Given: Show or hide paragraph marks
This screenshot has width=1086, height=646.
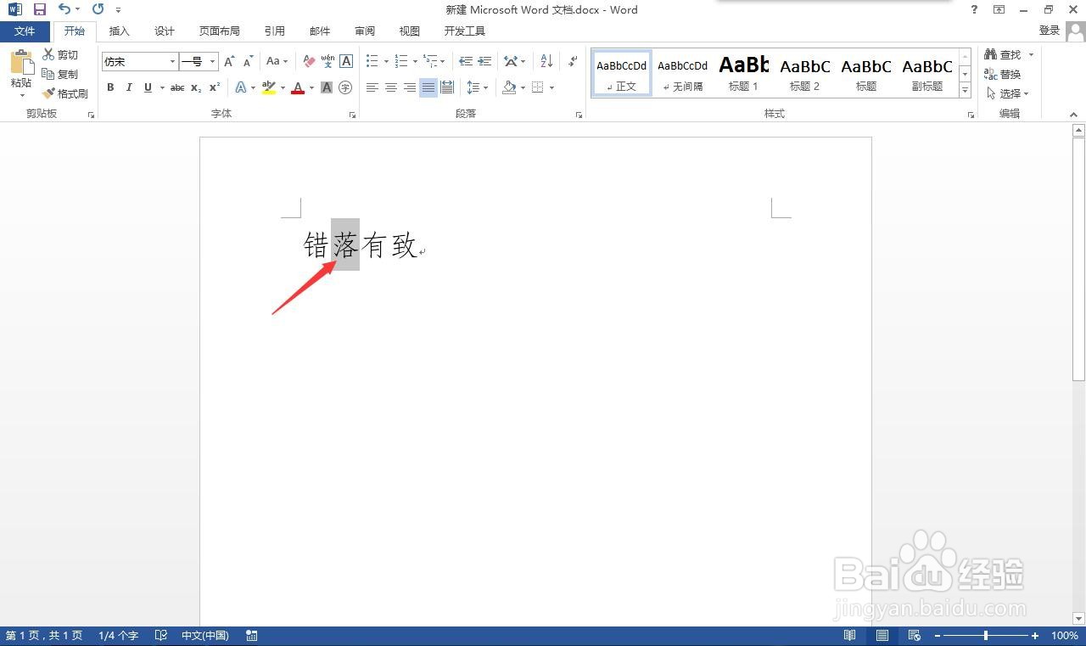Looking at the screenshot, I should click(x=573, y=61).
